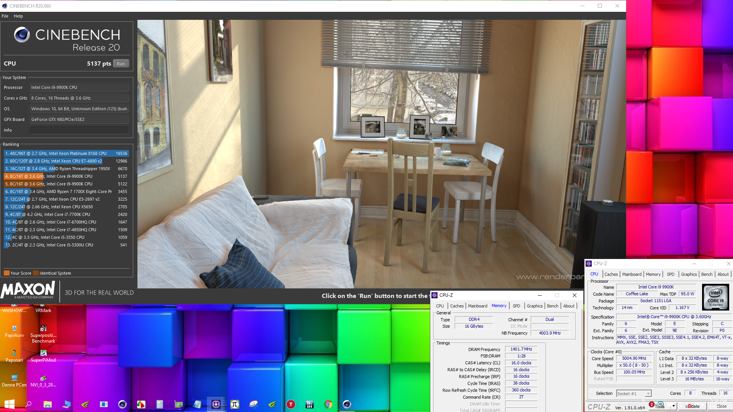The width and height of the screenshot is (733, 412).
Task: Open the notepad icon in taskbar
Action: click(x=197, y=404)
